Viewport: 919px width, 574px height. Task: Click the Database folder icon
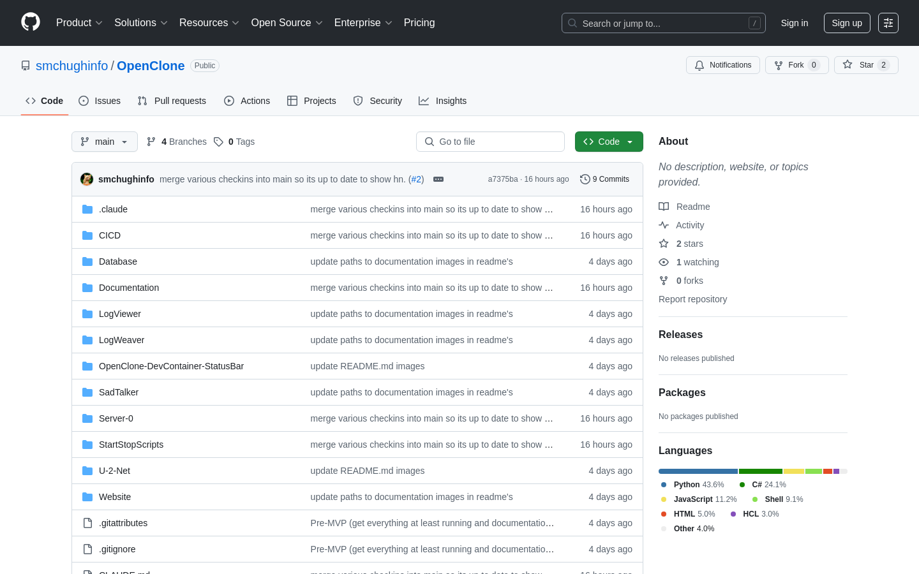tap(87, 261)
